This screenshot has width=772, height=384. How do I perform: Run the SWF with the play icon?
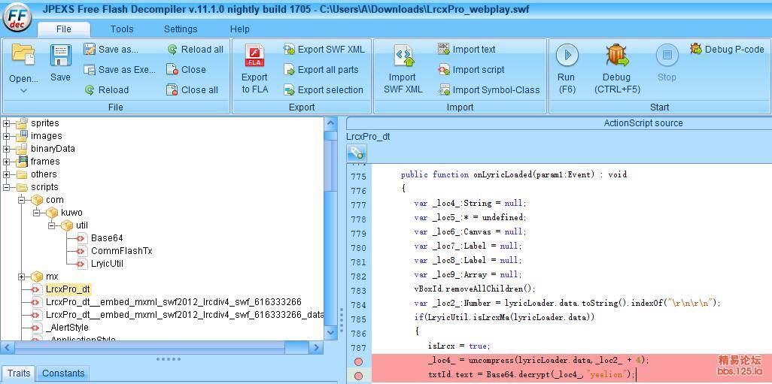[567, 55]
